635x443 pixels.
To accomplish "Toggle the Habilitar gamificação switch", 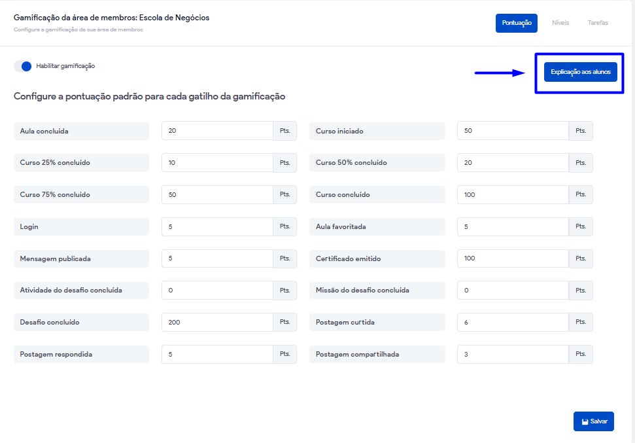I will click(23, 66).
